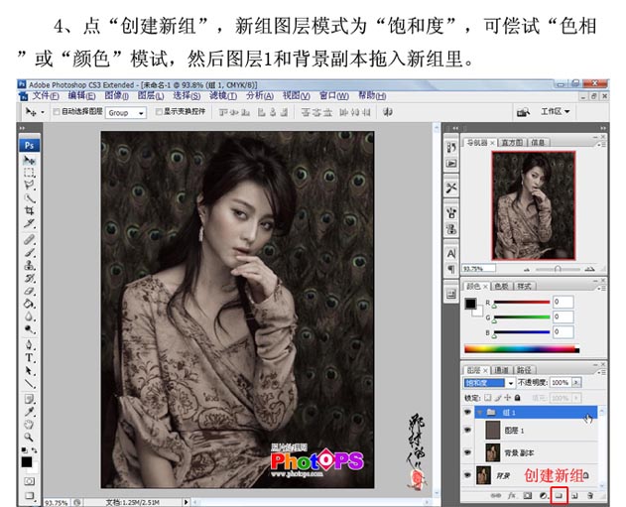This screenshot has width=626, height=507.
Task: Open the 图层(L) menu
Action: coord(151,96)
